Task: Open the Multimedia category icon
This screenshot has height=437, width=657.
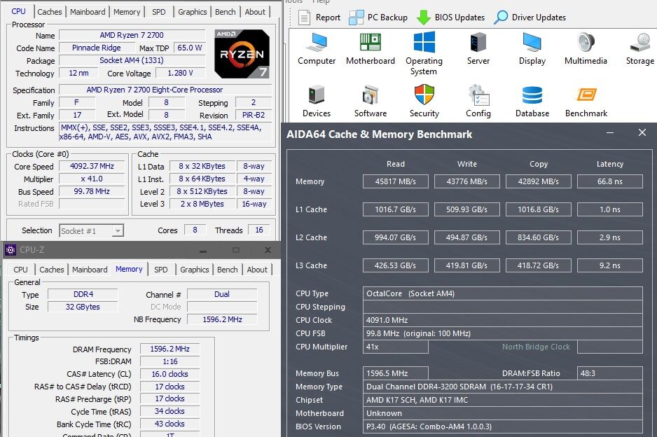Action: (586, 48)
